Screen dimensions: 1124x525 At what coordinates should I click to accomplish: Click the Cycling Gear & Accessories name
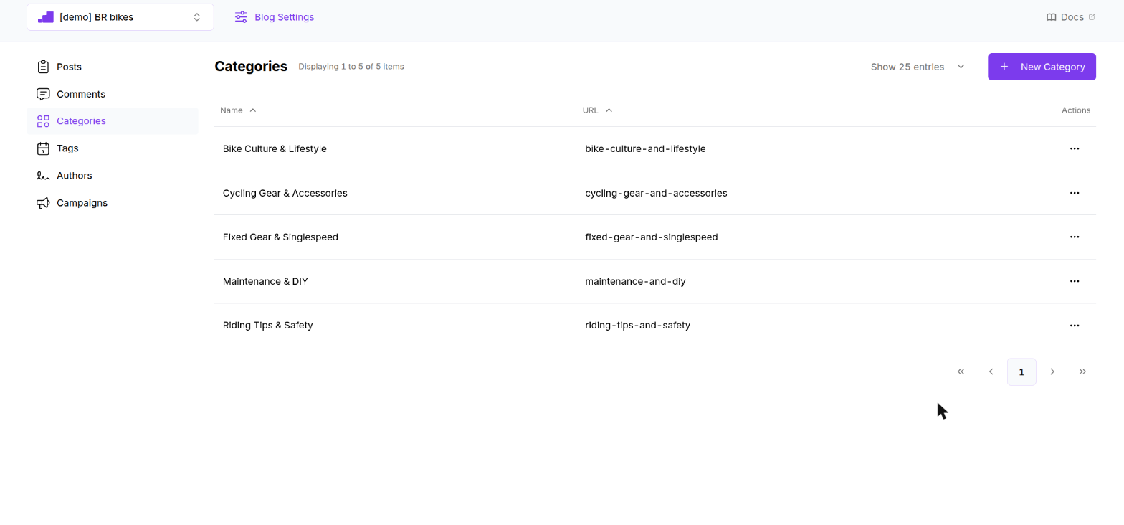(285, 193)
